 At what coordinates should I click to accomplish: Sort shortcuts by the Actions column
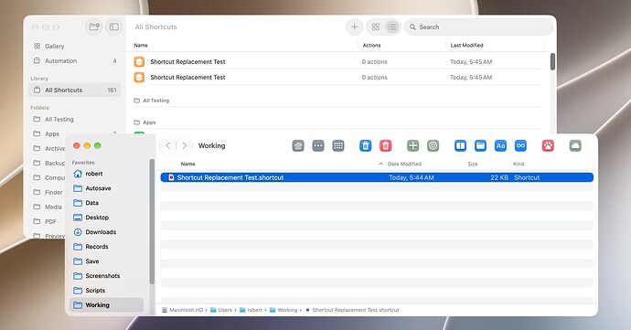[371, 45]
